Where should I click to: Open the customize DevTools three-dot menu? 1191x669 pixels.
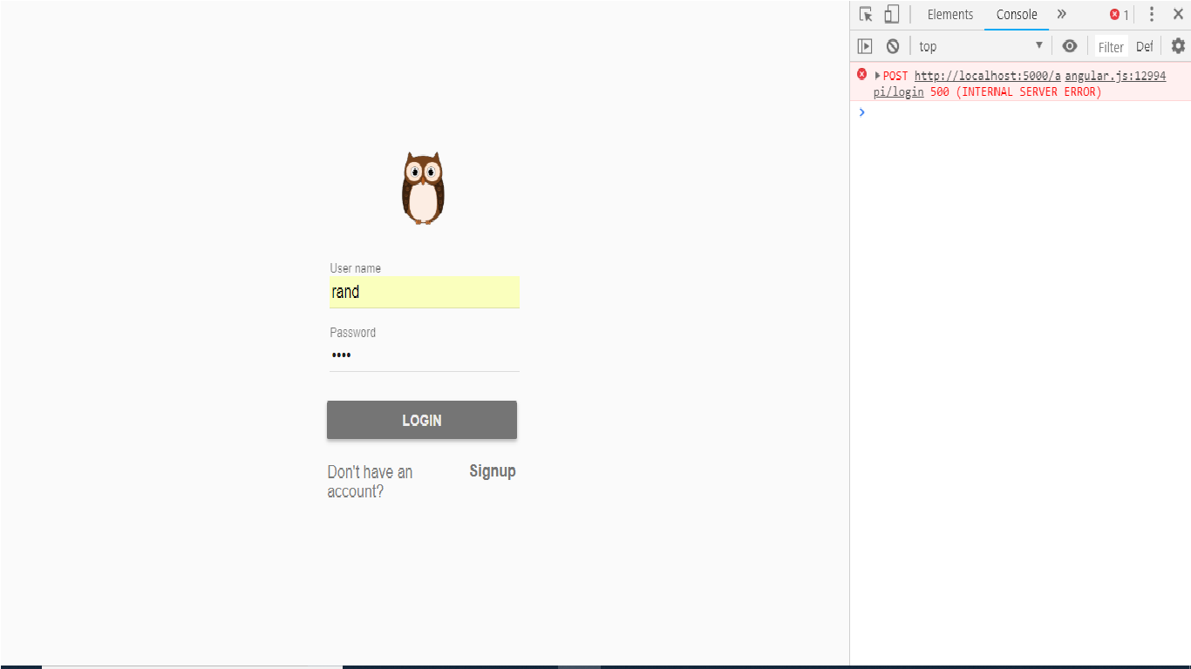click(x=1153, y=14)
